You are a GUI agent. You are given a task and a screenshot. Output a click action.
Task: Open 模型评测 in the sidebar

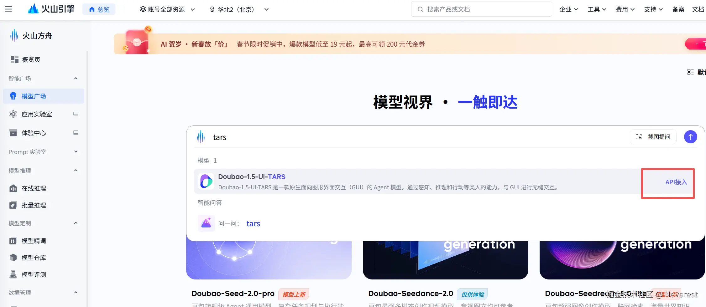(x=44, y=274)
